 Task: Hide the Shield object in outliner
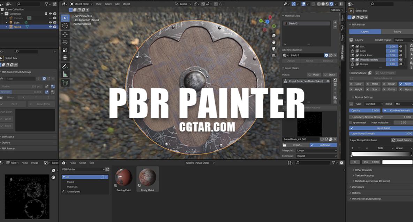point(50,27)
